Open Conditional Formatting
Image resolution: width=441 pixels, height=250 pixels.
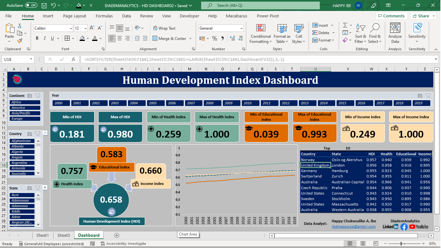[x=260, y=34]
